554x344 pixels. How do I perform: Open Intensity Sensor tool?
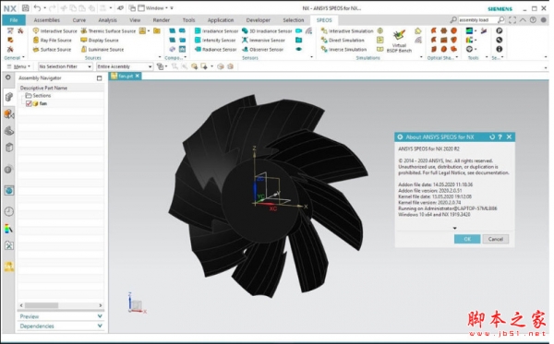click(215, 41)
